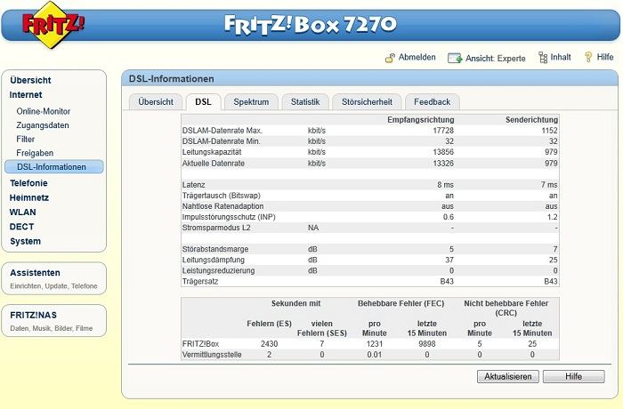Switch to Störsicherheit tab

tap(367, 102)
